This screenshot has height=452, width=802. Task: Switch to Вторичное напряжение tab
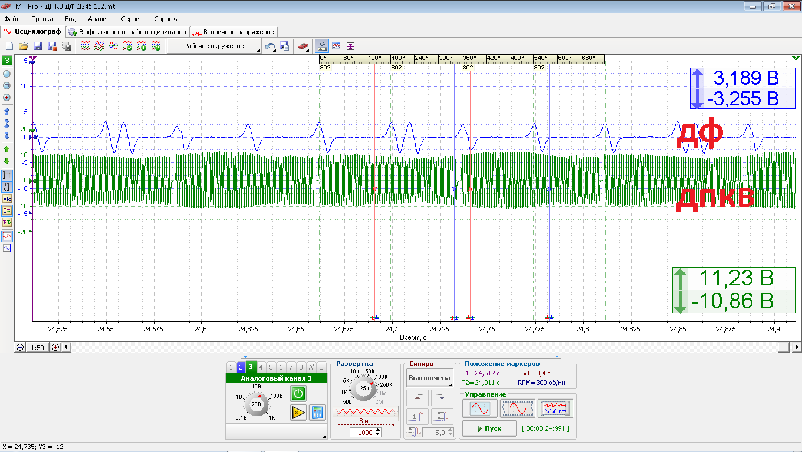pos(234,31)
